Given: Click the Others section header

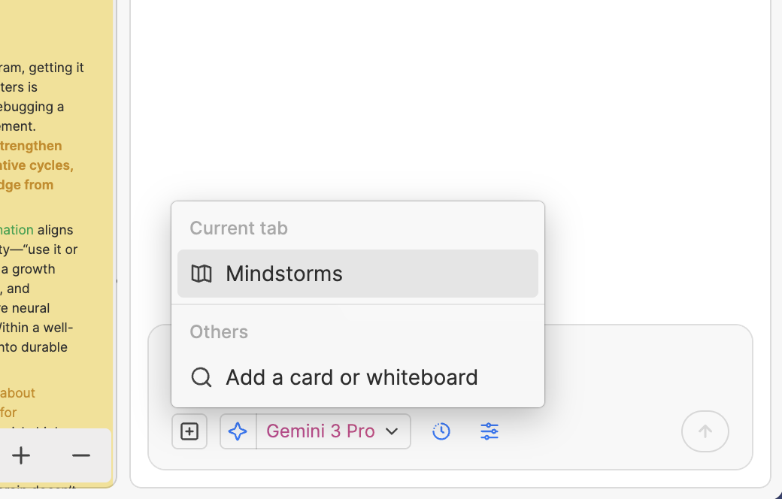Looking at the screenshot, I should 218,331.
